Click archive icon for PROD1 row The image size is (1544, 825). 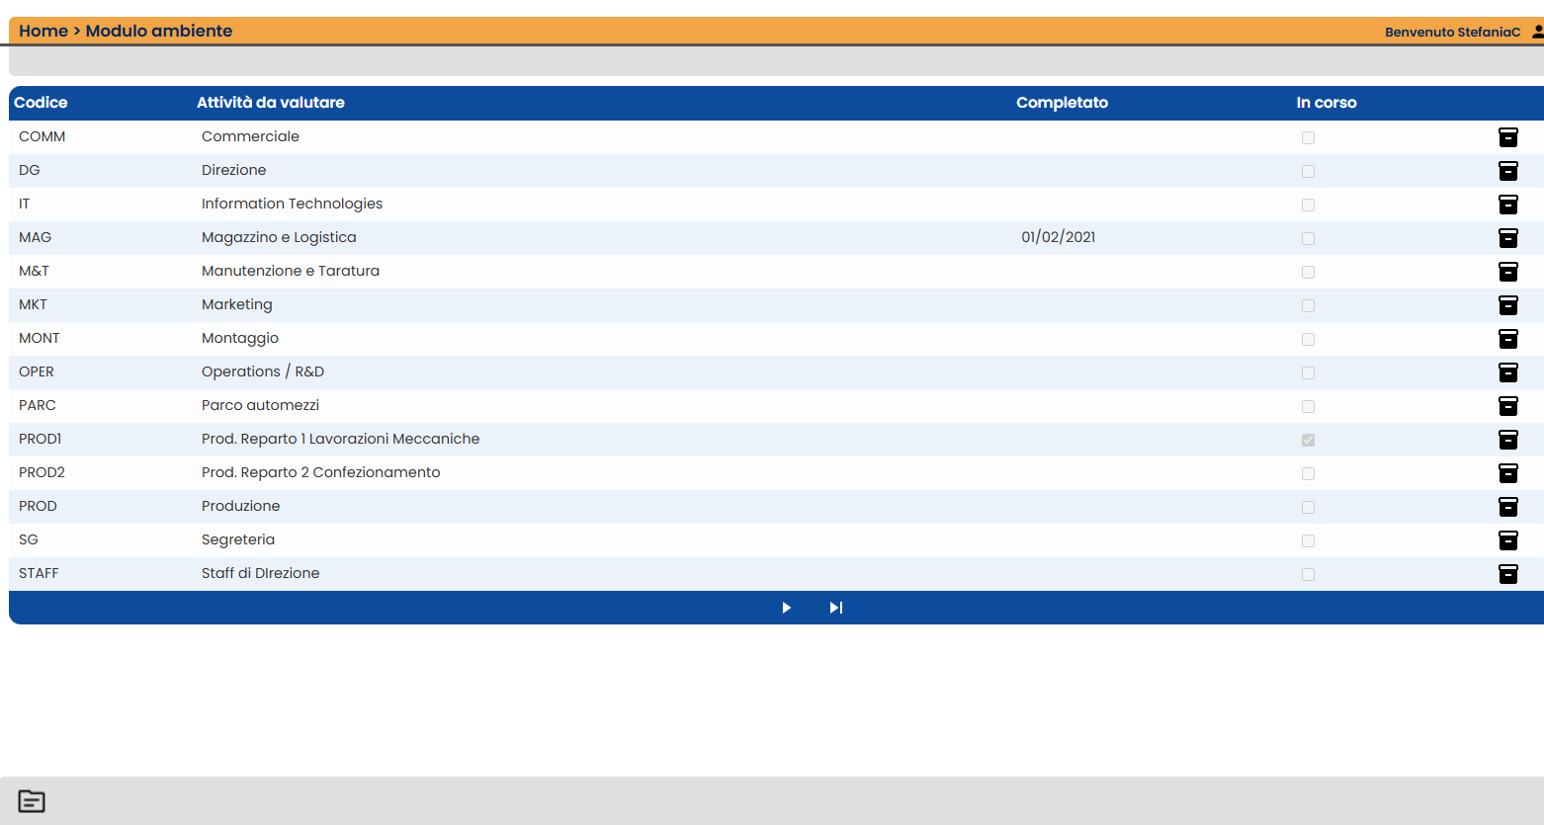pos(1507,440)
